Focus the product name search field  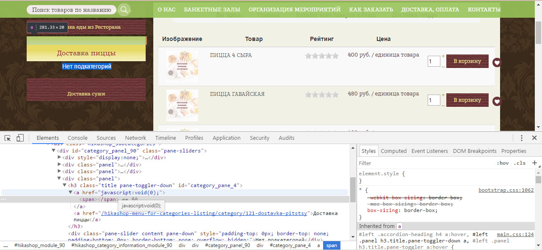[x=72, y=10]
